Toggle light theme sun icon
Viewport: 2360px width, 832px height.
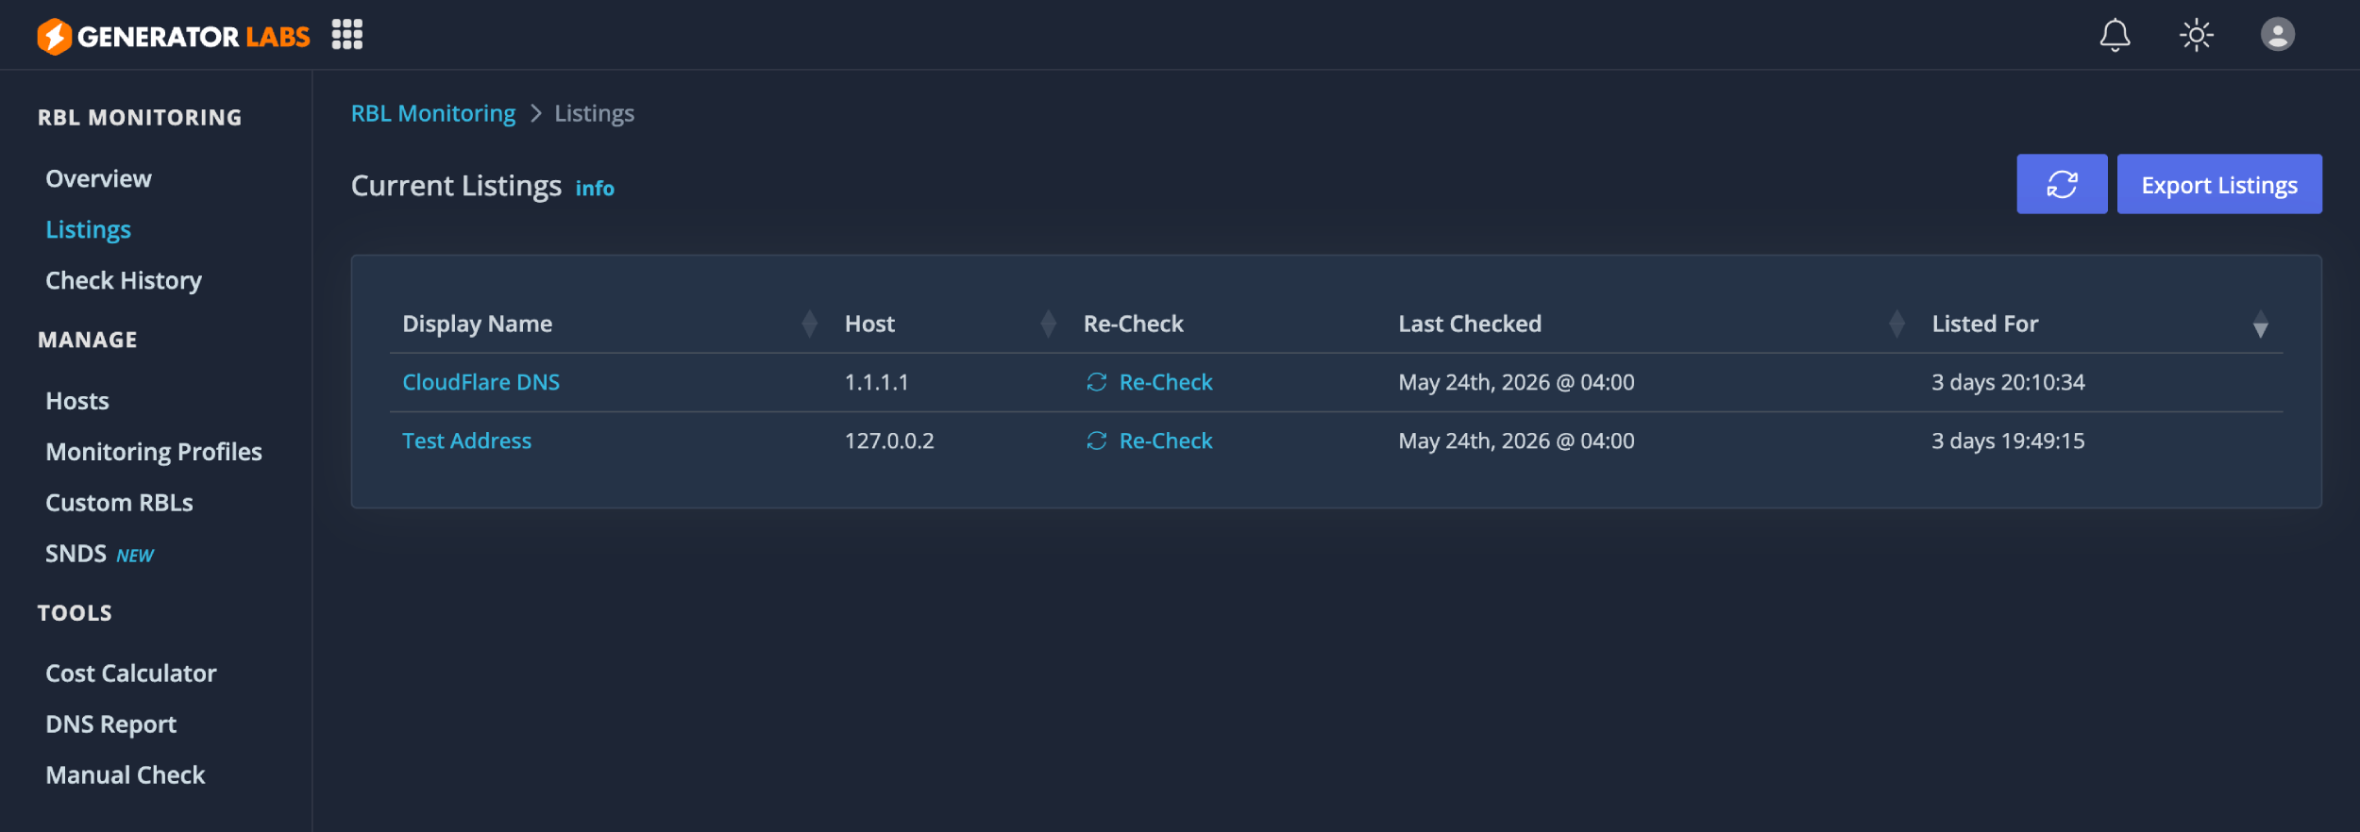[x=2197, y=35]
